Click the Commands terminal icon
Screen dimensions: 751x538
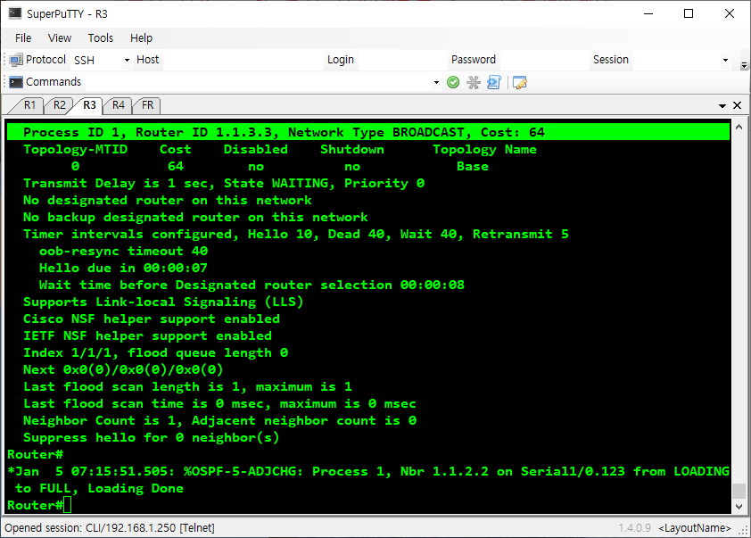[x=16, y=82]
